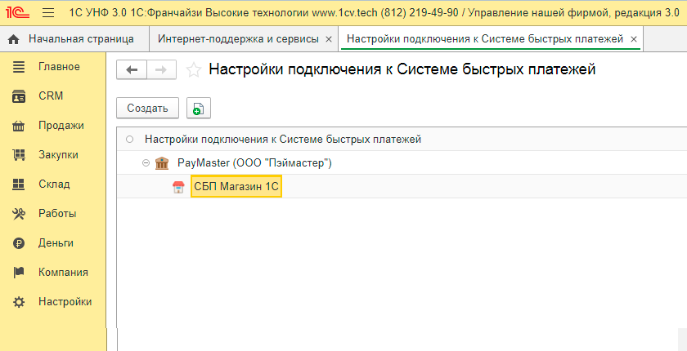This screenshot has height=351, width=687.
Task: Add page to favorites with star icon
Action: pos(193,70)
